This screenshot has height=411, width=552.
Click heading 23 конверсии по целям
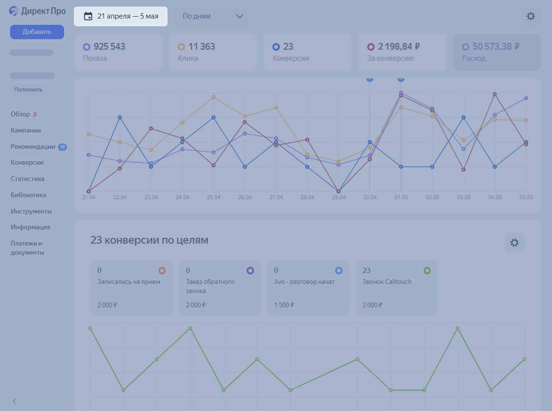pyautogui.click(x=149, y=240)
